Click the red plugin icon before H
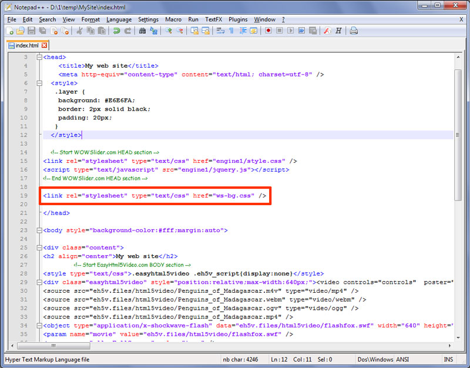470x368 pixels. point(327,31)
